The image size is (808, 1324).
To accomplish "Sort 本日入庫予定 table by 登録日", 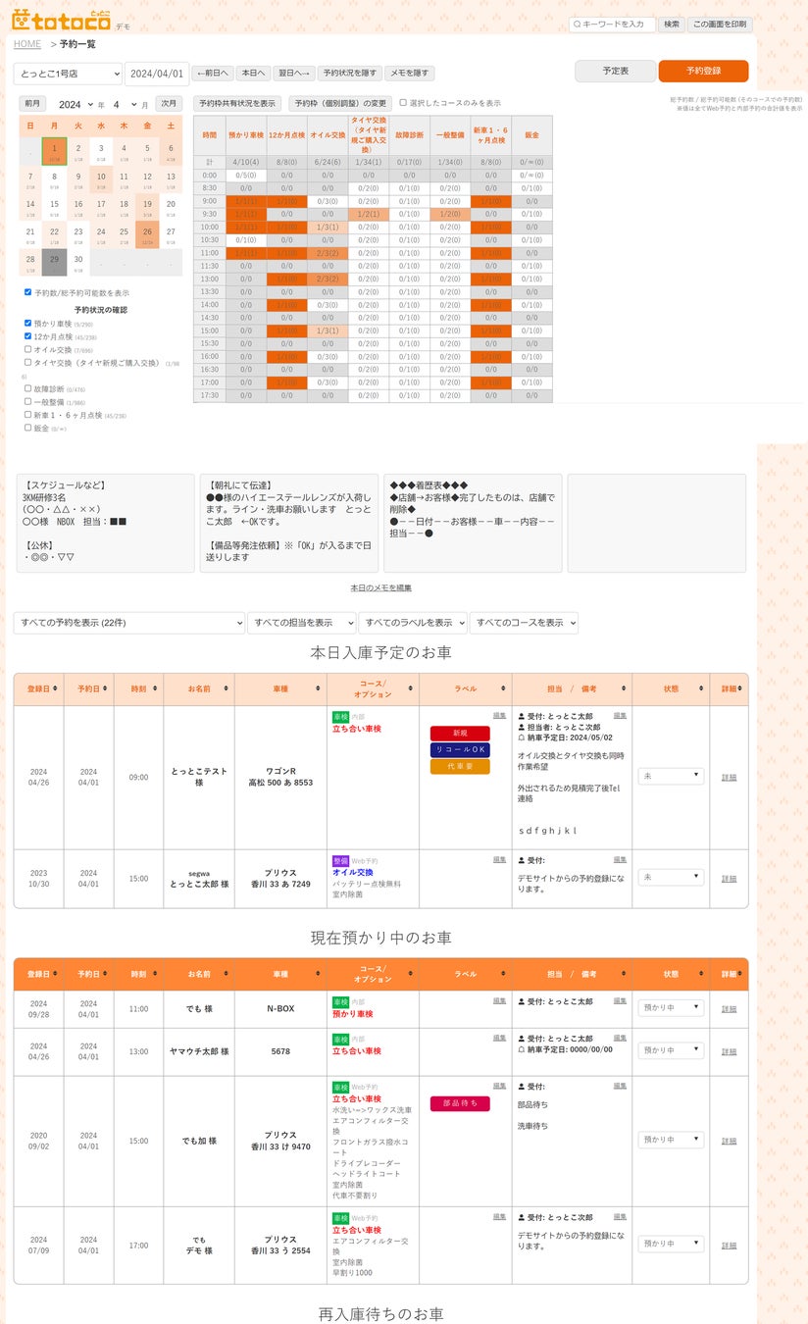I will point(38,688).
